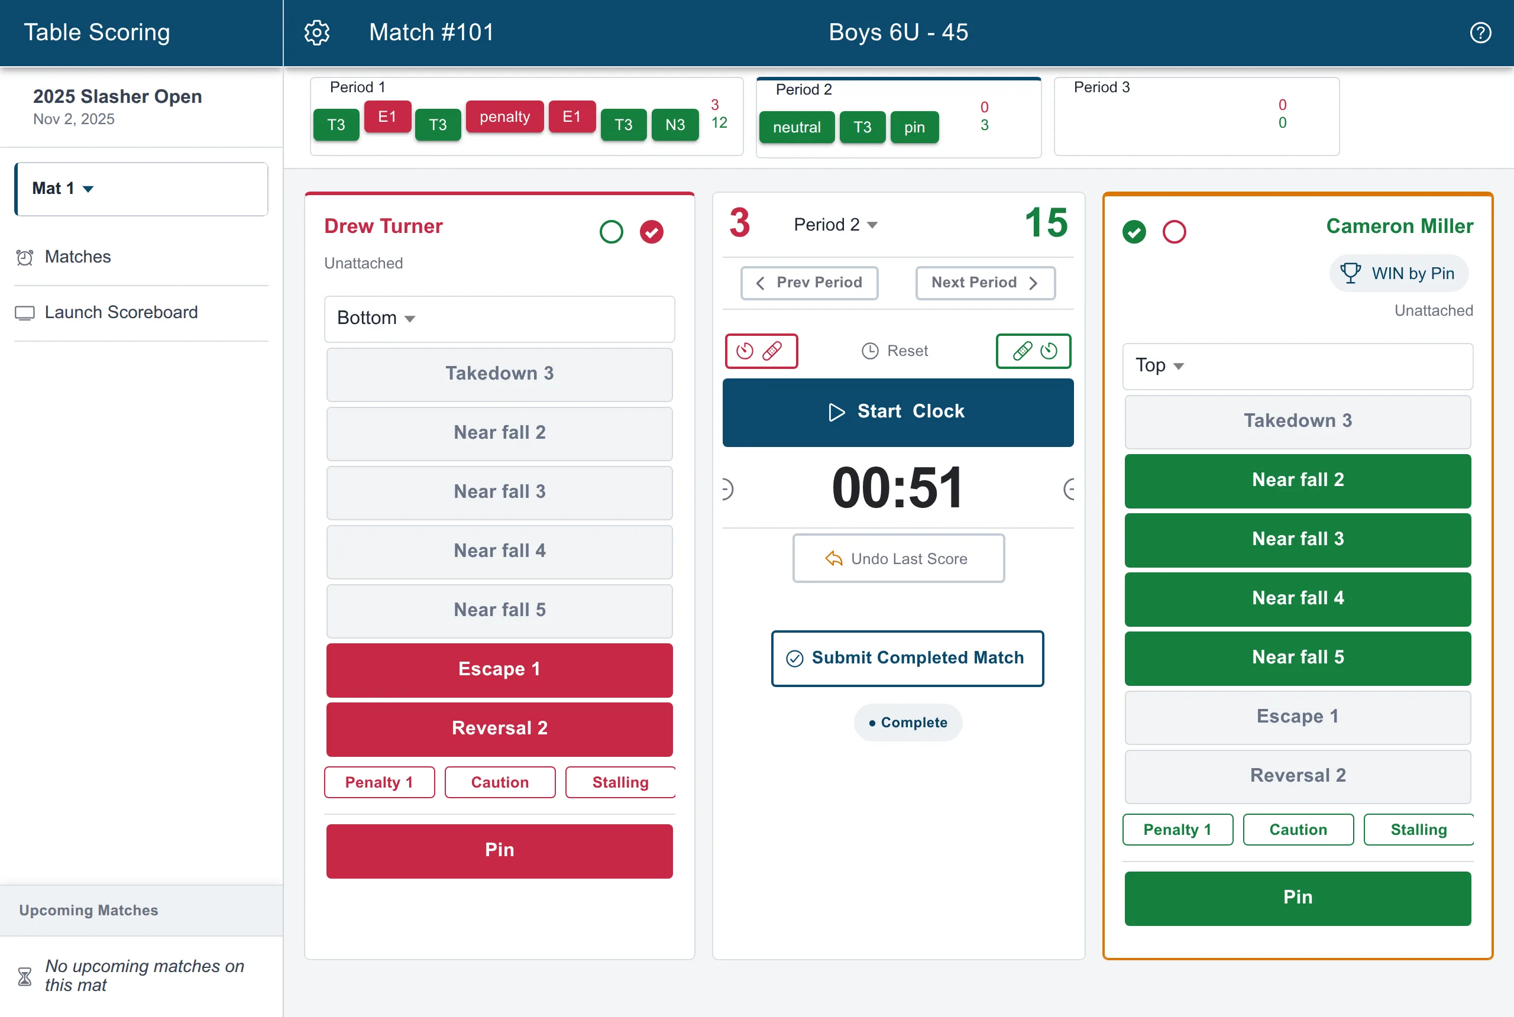Select the Period 1 first T3 chip
Viewport: 1514px width, 1017px height.
pyautogui.click(x=336, y=125)
